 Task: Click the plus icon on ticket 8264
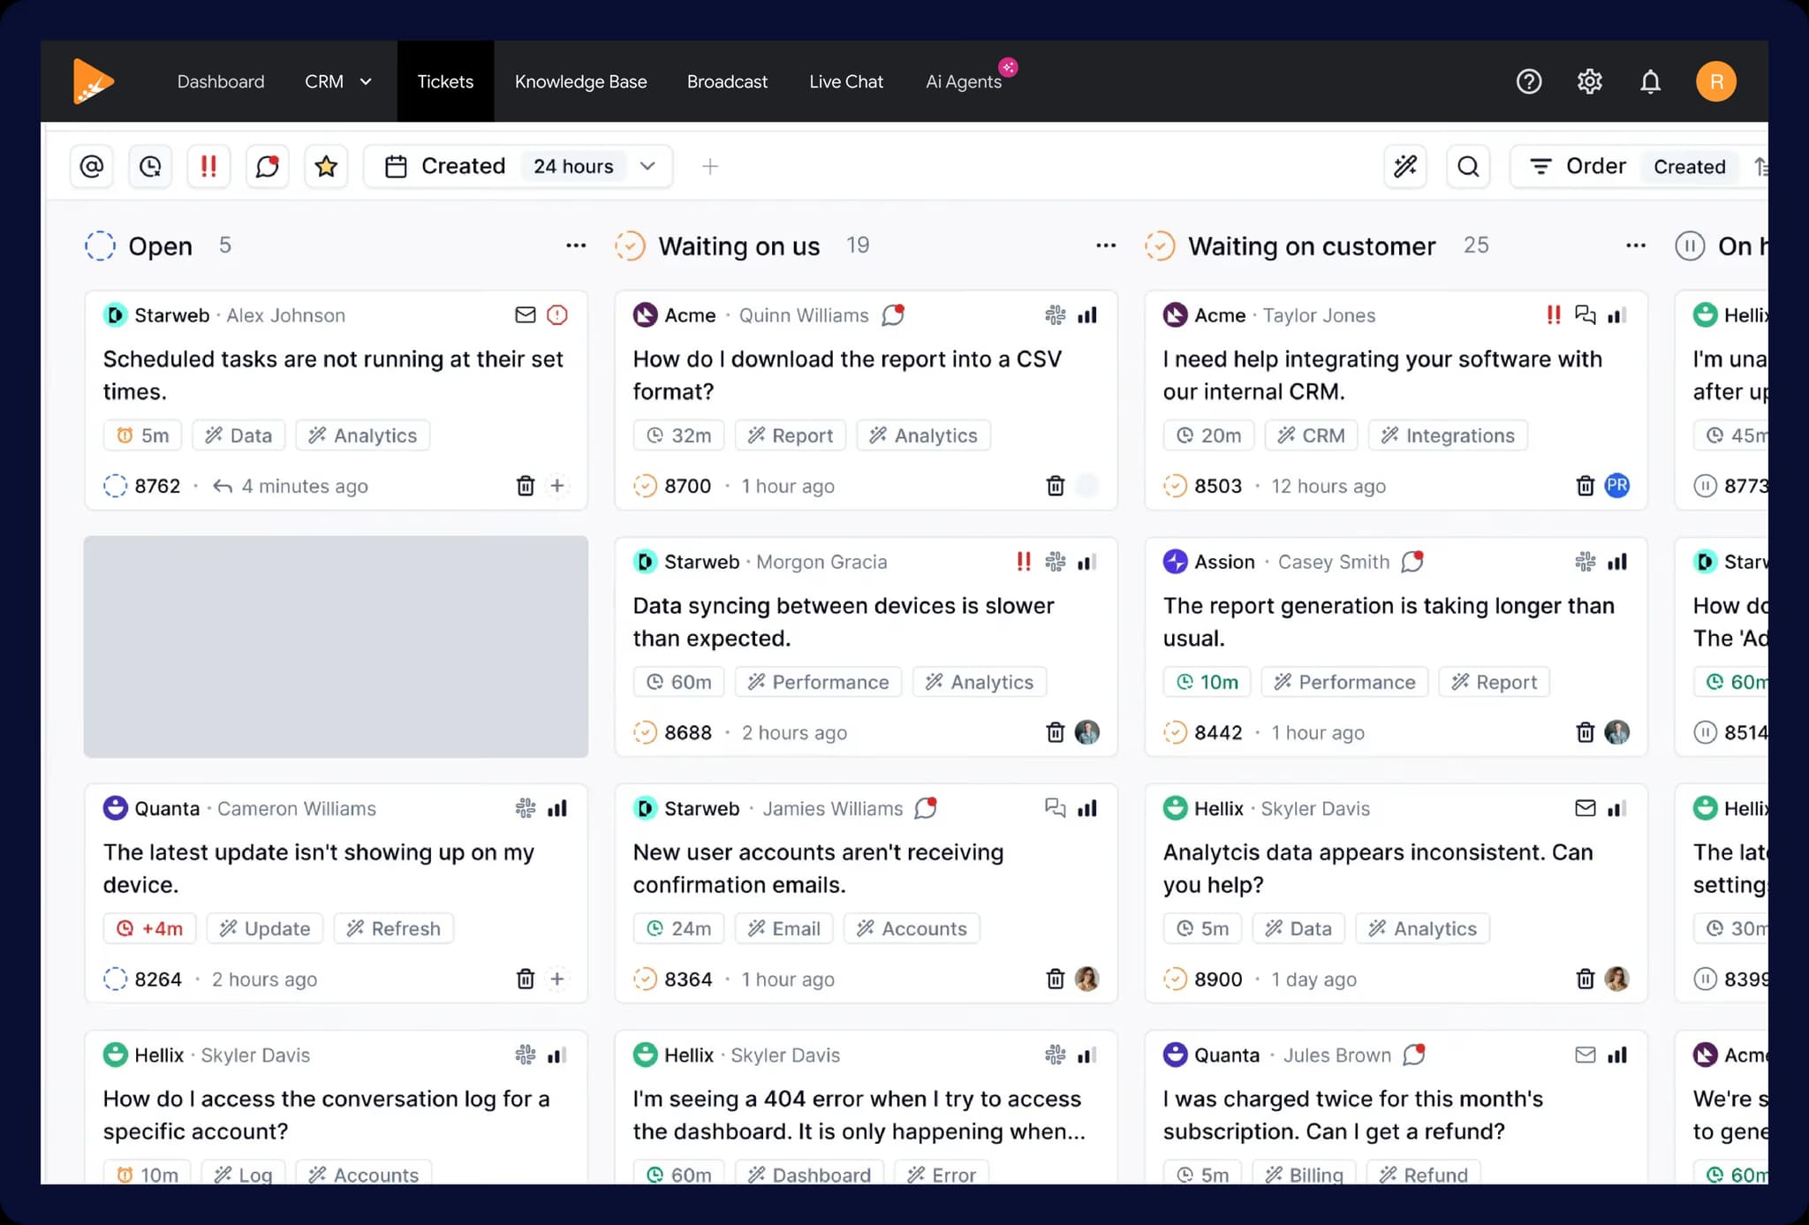pyautogui.click(x=557, y=979)
